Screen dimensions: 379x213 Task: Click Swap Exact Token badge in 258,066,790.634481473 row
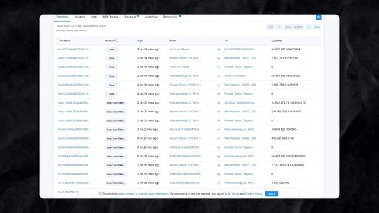point(116,112)
